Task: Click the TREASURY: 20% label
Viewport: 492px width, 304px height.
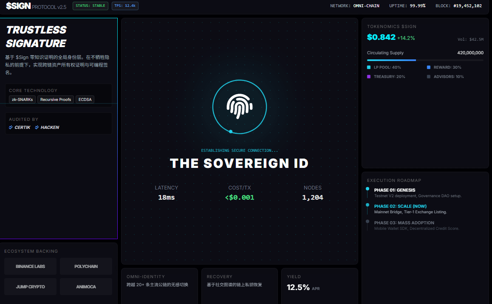Action: click(390, 77)
